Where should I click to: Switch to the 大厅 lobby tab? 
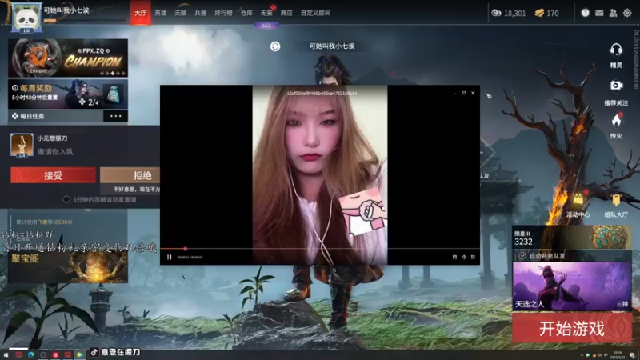tap(141, 13)
